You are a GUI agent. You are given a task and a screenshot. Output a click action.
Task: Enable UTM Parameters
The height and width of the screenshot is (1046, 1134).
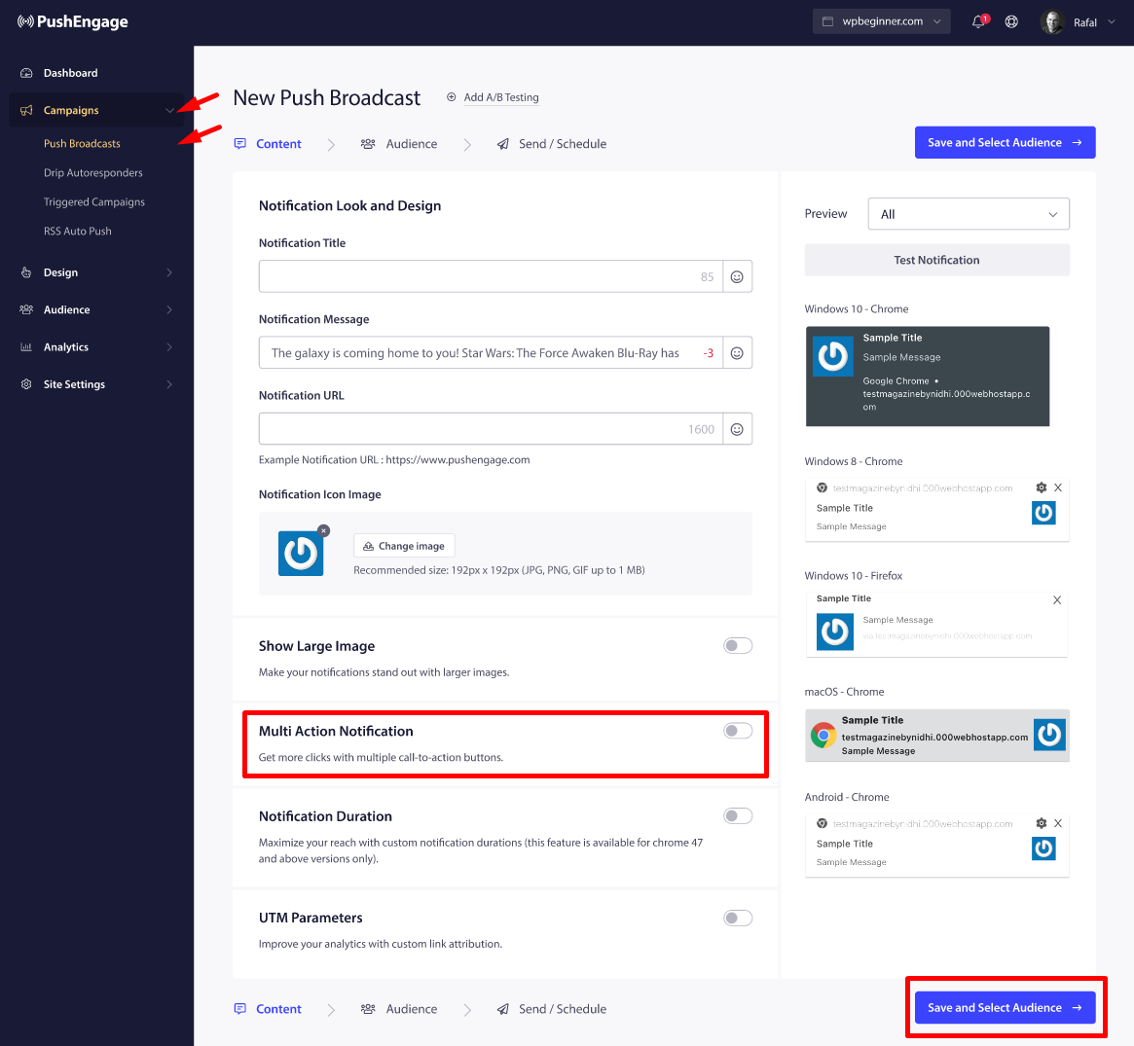coord(737,918)
